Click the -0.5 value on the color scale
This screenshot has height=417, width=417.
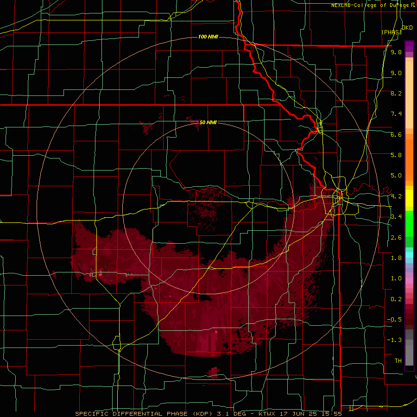pos(394,319)
